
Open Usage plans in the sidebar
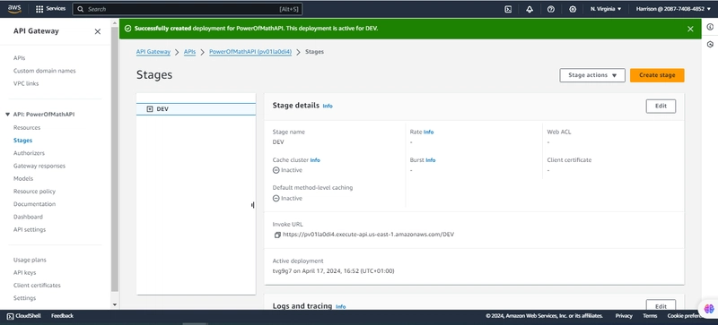pyautogui.click(x=30, y=261)
